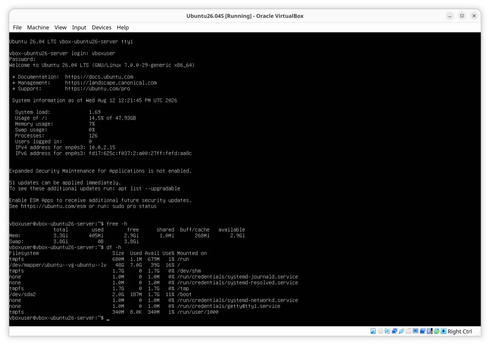
Task: Click the /run/user/1000 mount point text
Action: (x=197, y=312)
